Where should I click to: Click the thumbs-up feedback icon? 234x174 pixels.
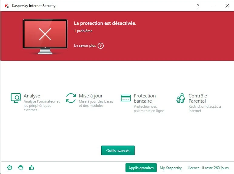[31, 168]
